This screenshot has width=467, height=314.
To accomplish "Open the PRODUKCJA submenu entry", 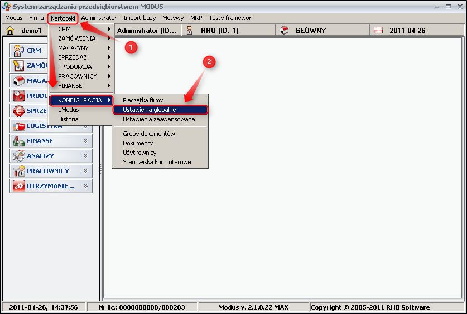I will tap(82, 67).
